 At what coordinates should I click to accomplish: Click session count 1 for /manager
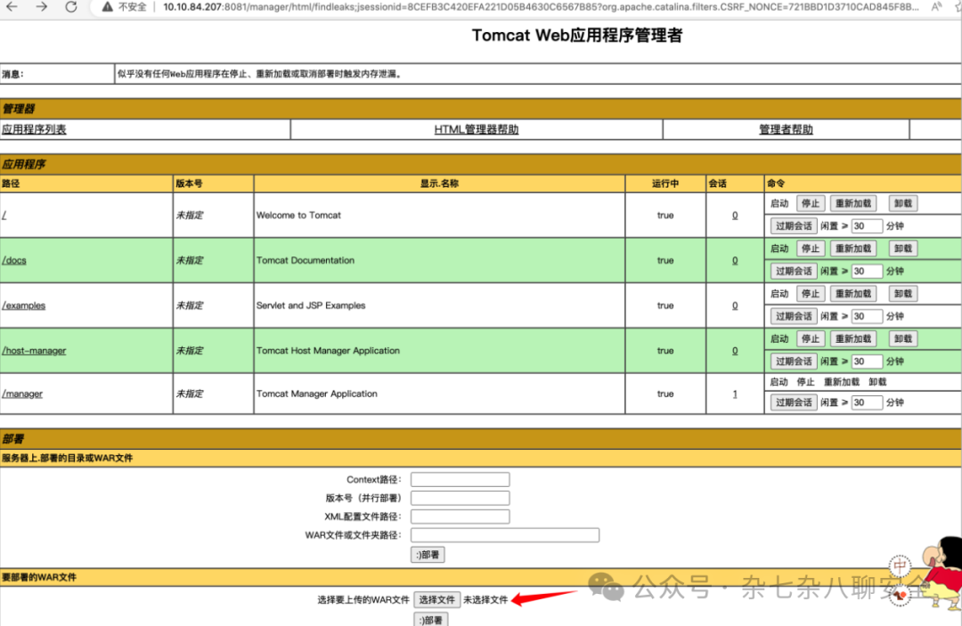(x=734, y=394)
